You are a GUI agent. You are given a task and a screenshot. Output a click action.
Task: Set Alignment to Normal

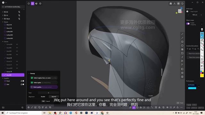54,96
